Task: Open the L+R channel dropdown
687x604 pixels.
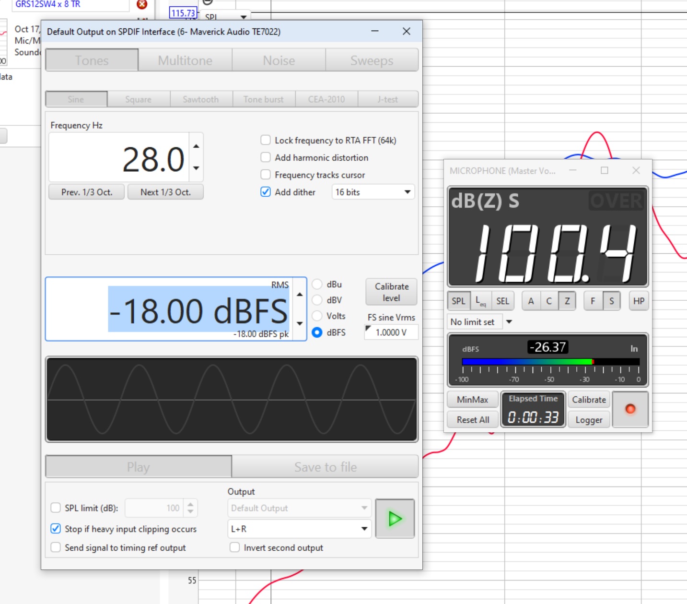Action: coord(299,529)
